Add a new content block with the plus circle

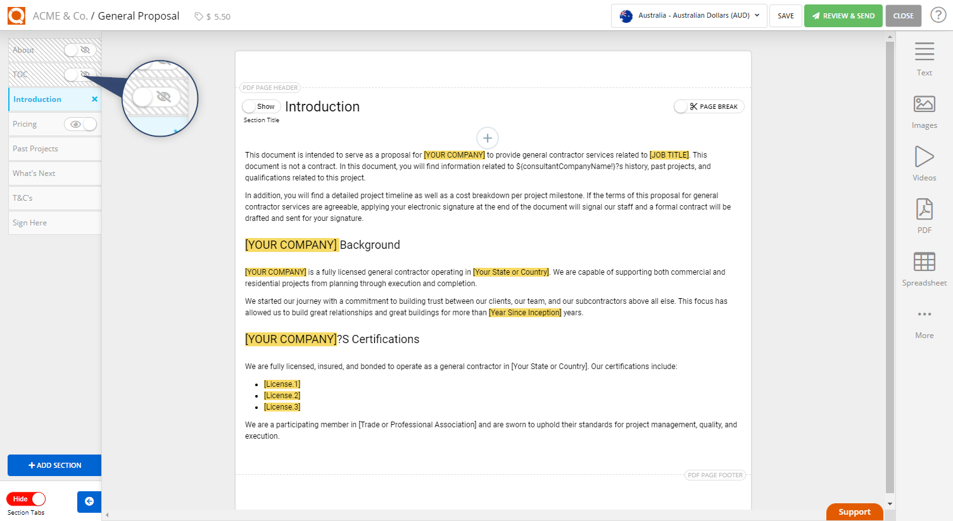pos(487,137)
